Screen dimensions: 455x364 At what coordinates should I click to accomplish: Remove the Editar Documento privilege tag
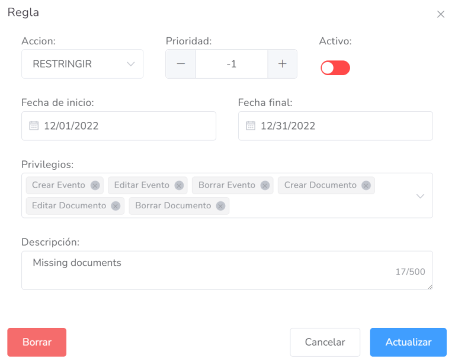click(116, 206)
